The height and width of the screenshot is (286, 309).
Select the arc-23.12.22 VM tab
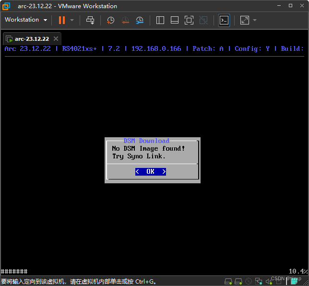[32, 39]
